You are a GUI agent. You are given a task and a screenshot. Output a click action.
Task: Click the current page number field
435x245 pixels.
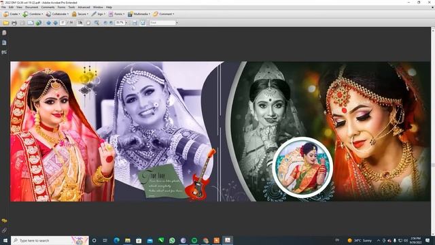pos(63,22)
